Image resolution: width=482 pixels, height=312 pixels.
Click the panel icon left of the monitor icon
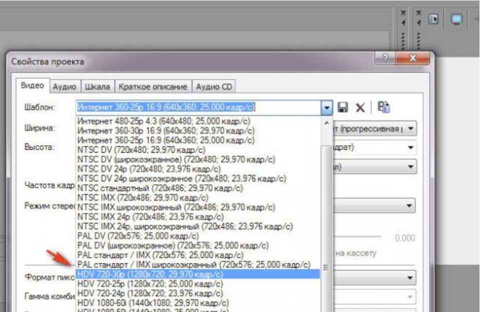tap(434, 20)
